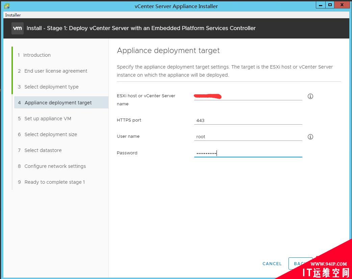Click the Password label text
The image size is (352, 279).
pyautogui.click(x=127, y=153)
